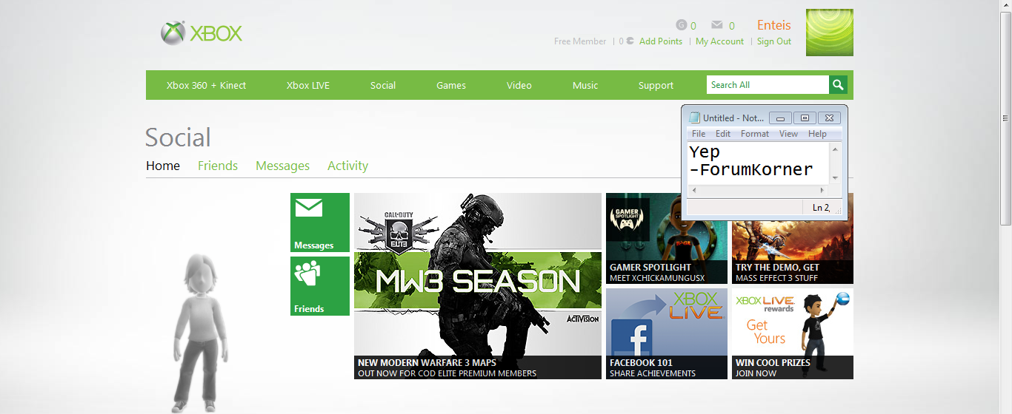Select Social in the green navigation bar
This screenshot has width=1012, height=414.
(383, 85)
